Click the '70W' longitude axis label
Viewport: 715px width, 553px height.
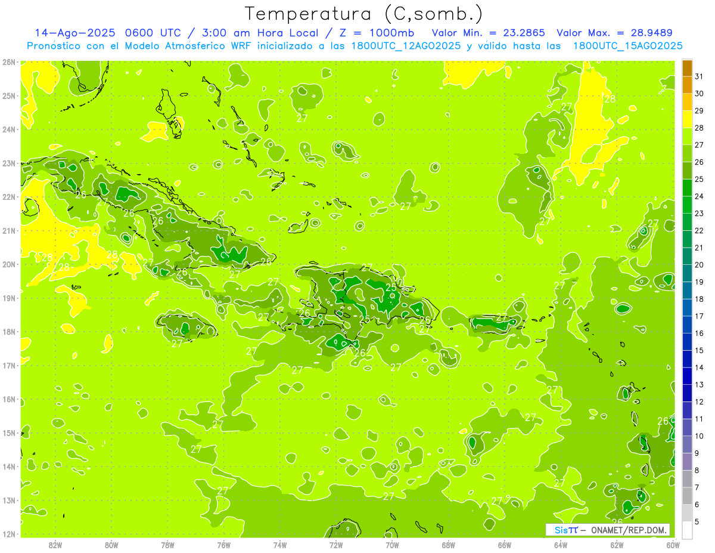coord(392,545)
